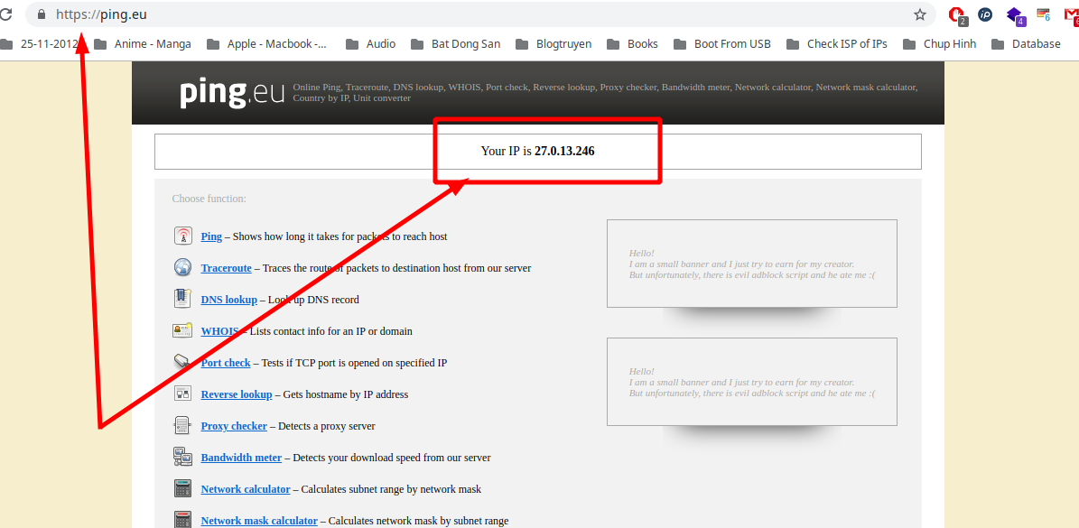Viewport: 1079px width, 528px height.
Task: Open the Apple - Macbook bookmarks folder
Action: (x=267, y=44)
